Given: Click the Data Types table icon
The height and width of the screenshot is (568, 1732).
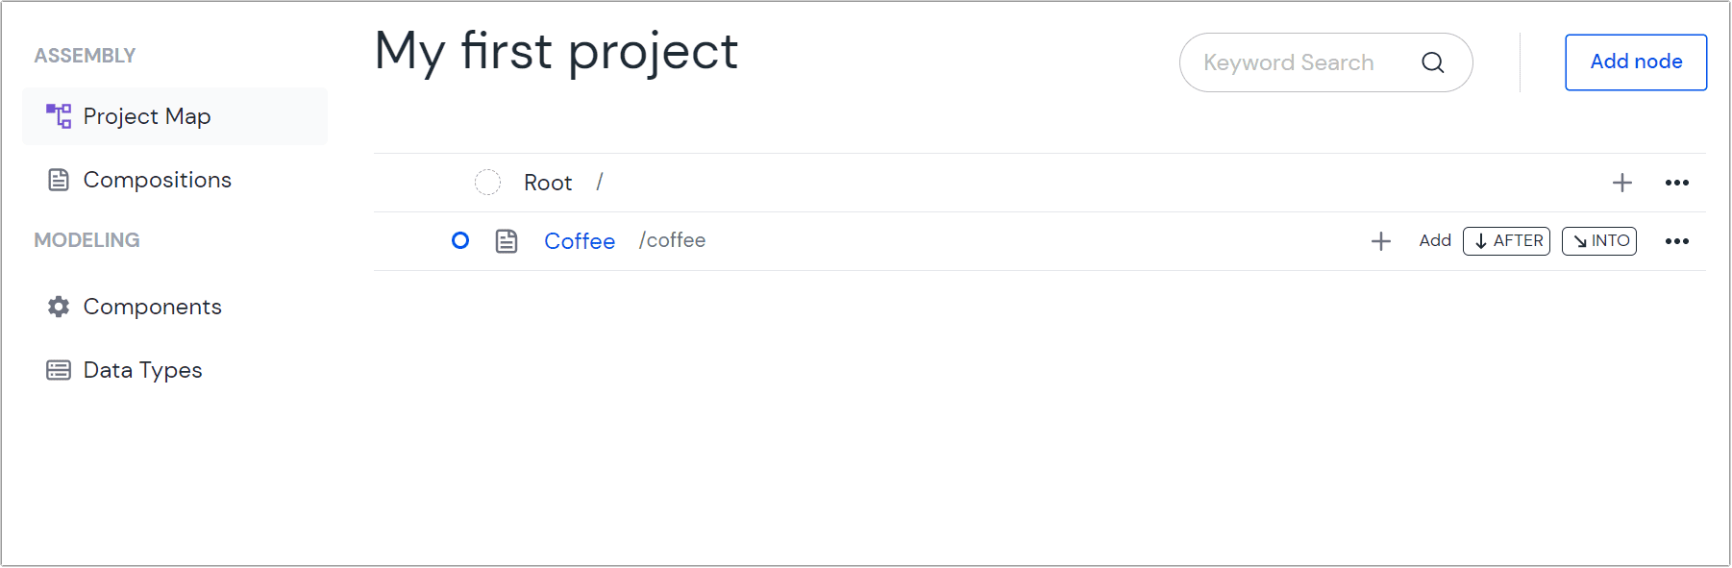Looking at the screenshot, I should tap(59, 369).
